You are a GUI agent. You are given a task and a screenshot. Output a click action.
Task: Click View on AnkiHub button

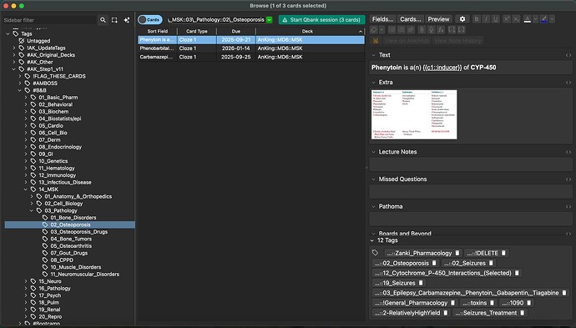pyautogui.click(x=407, y=41)
